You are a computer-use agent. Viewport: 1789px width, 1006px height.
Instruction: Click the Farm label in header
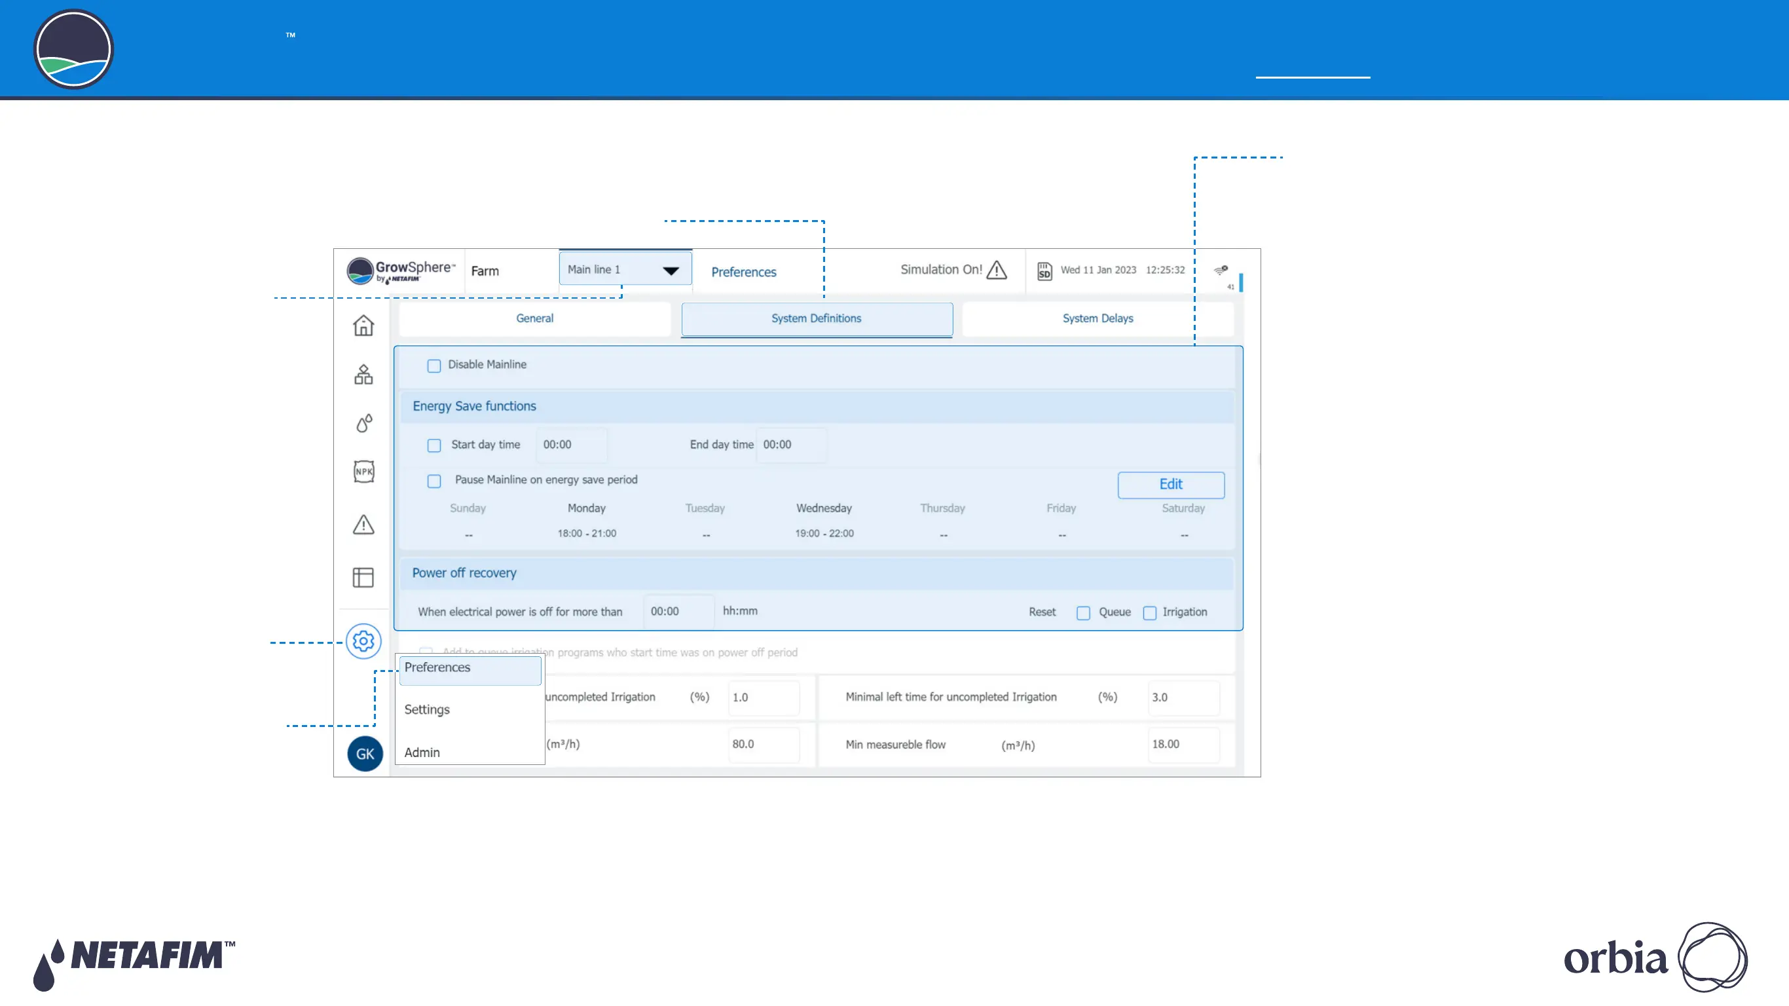click(x=485, y=271)
